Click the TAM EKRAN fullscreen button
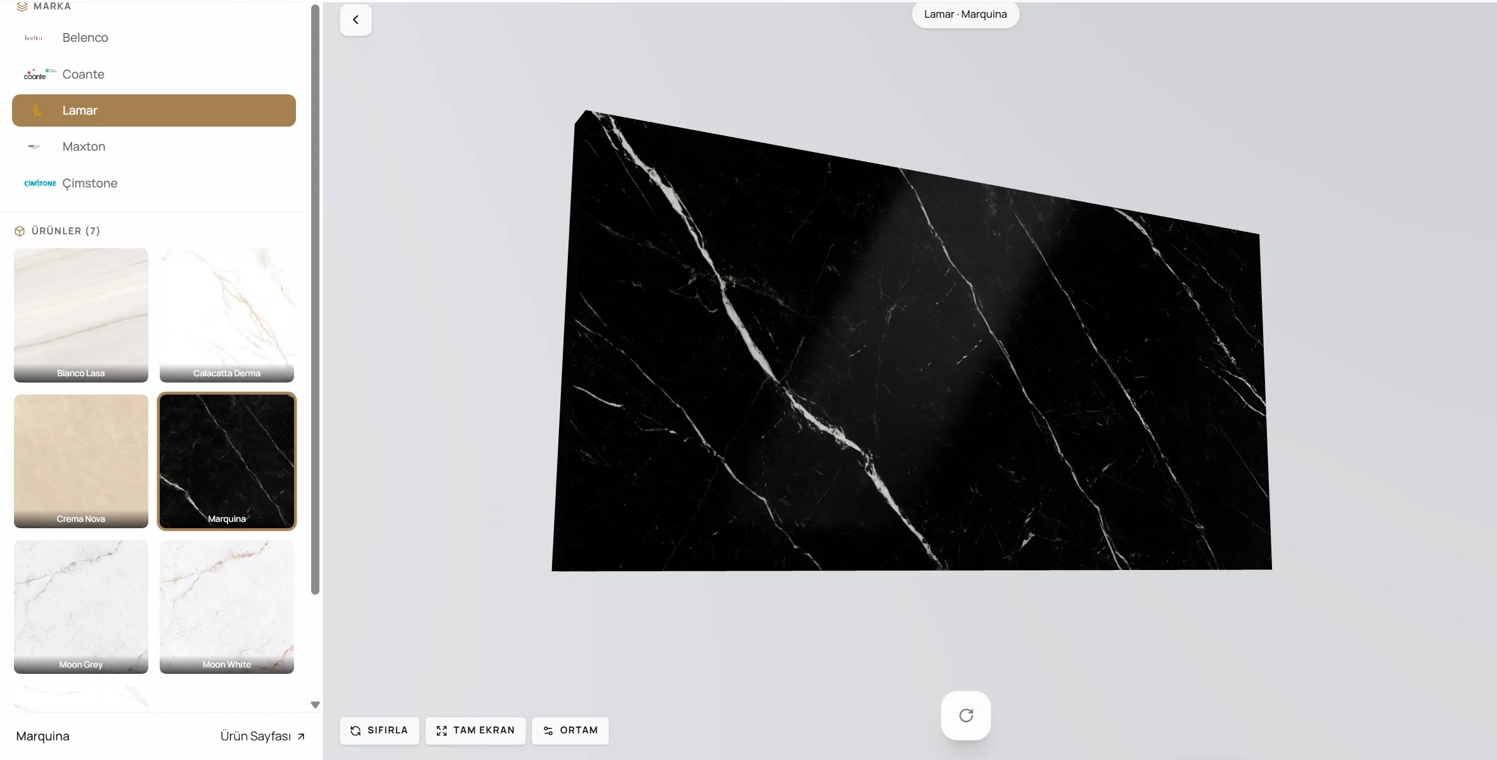 pos(475,730)
